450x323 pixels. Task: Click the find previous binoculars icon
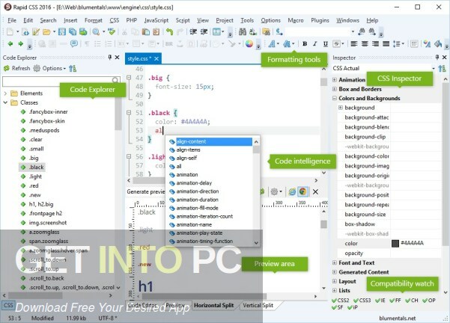pyautogui.click(x=362, y=31)
